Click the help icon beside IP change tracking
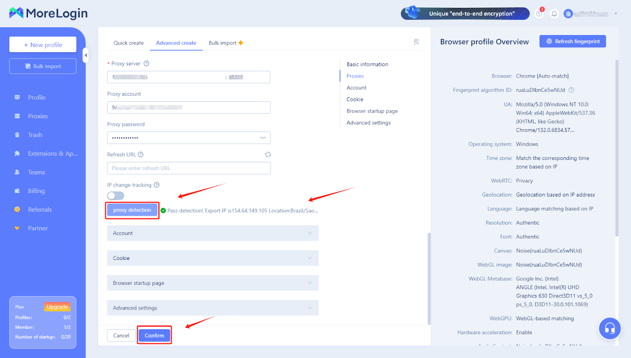 click(x=157, y=185)
